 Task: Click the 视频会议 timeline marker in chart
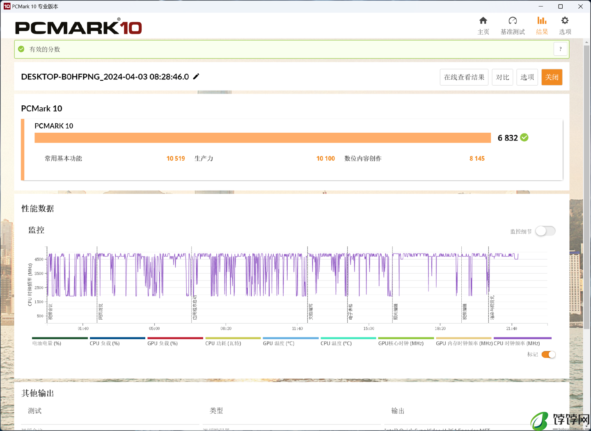pos(50,312)
